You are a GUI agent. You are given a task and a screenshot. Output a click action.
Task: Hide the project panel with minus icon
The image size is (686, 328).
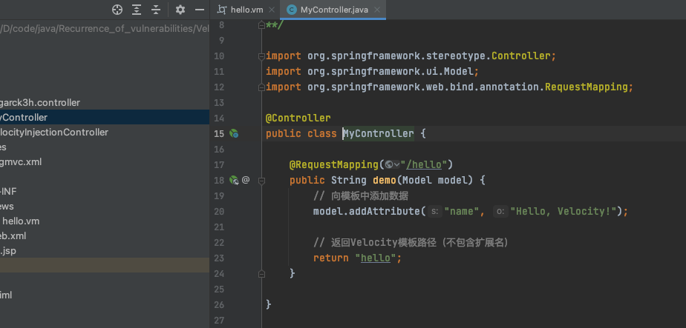pyautogui.click(x=200, y=10)
